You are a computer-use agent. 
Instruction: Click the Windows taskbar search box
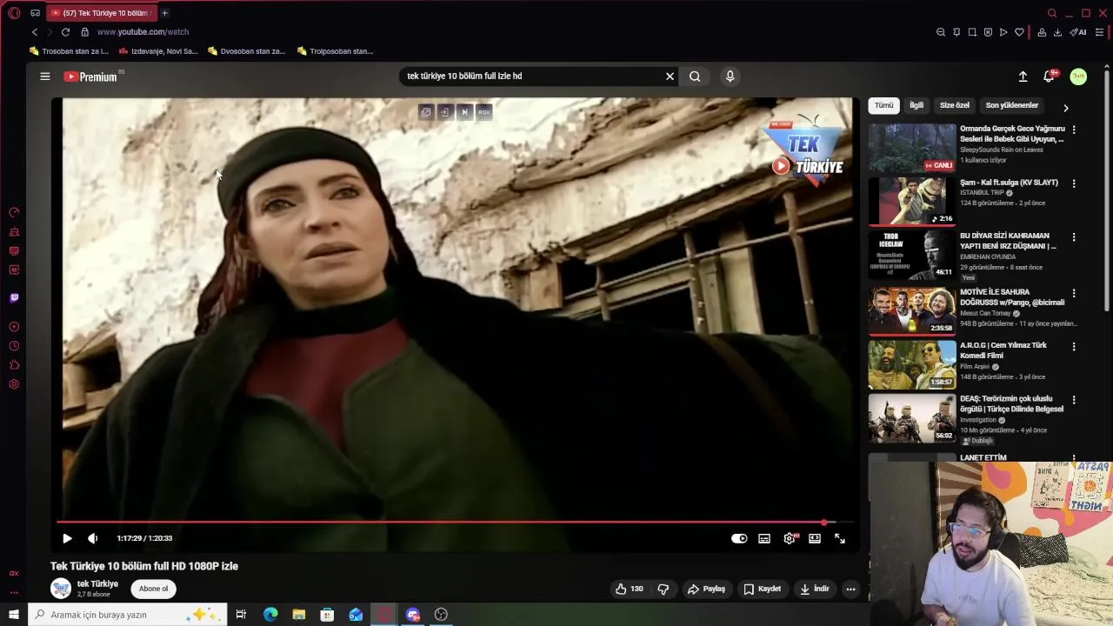point(128,615)
